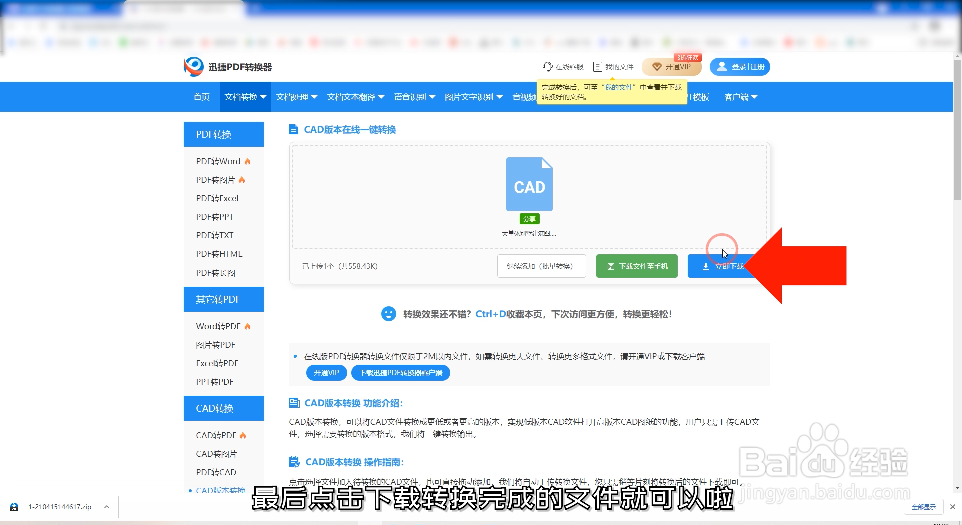Select 其它转PDF sidebar header
Image resolution: width=962 pixels, height=525 pixels.
tap(224, 299)
